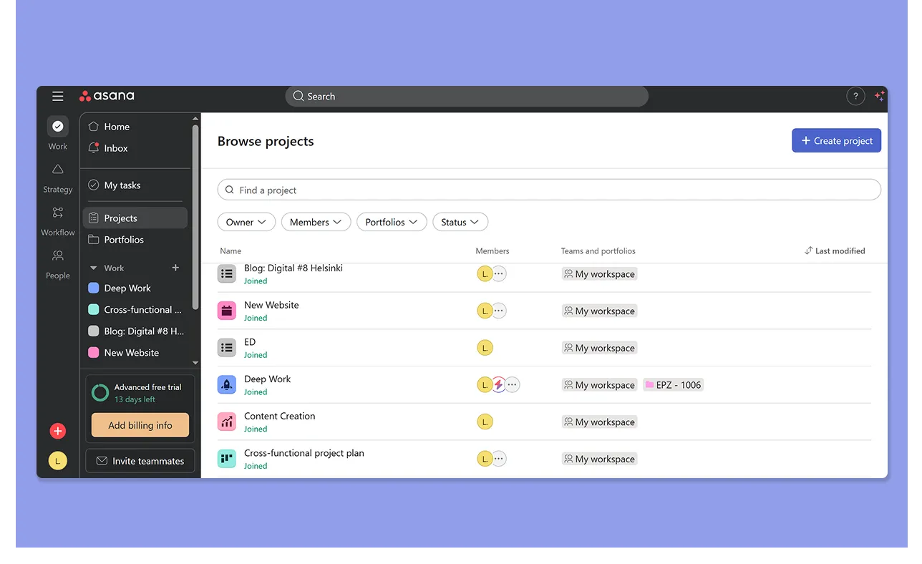Screen dimensions: 922x564
Task: Click the Deep Work project rocket icon
Action: [x=226, y=384]
